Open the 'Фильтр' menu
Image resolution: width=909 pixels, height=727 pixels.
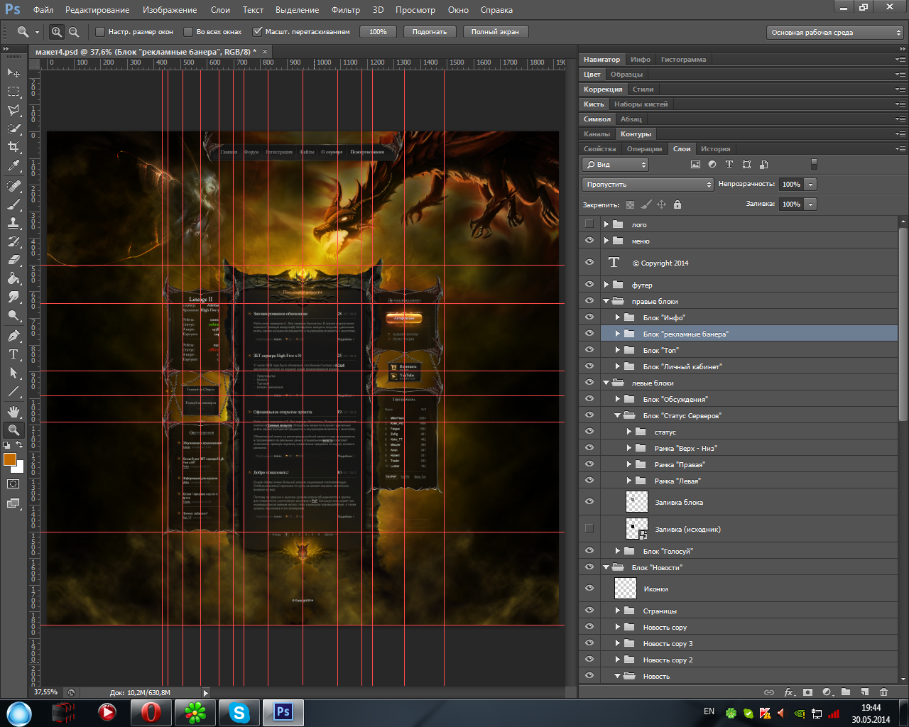[x=346, y=10]
